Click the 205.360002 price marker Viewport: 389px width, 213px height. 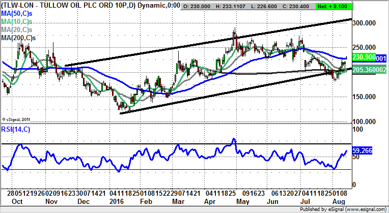pyautogui.click(x=369, y=71)
